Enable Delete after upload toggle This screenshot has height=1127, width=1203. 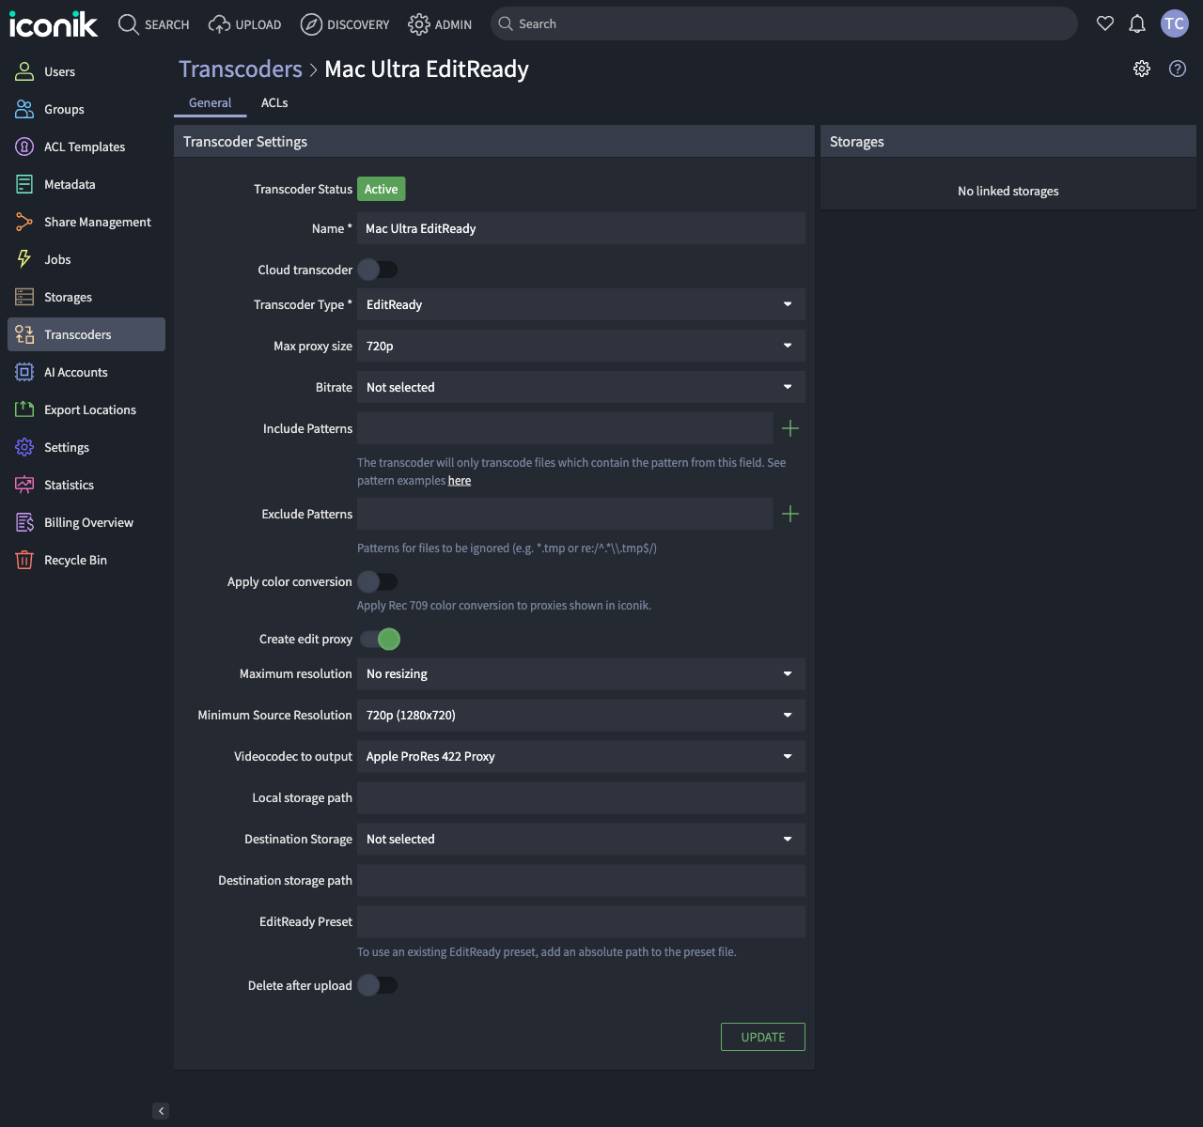point(378,985)
